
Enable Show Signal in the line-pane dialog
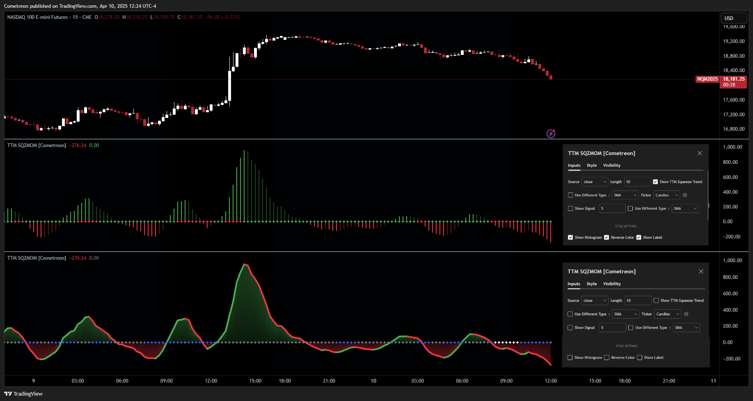point(570,328)
